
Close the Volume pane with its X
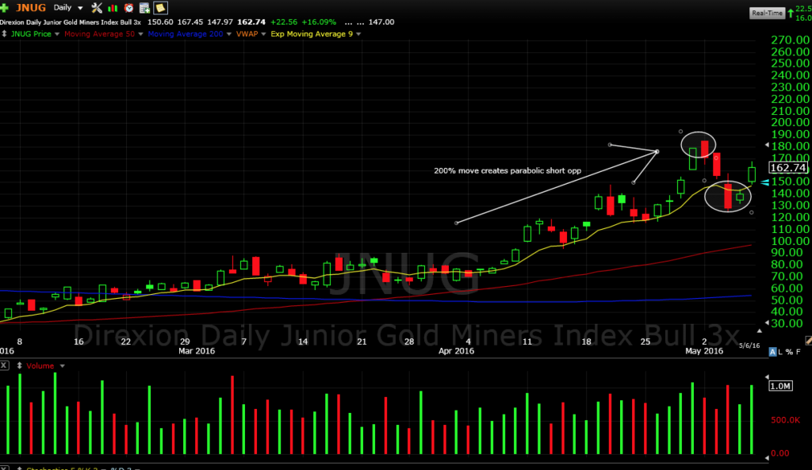[x=4, y=365]
